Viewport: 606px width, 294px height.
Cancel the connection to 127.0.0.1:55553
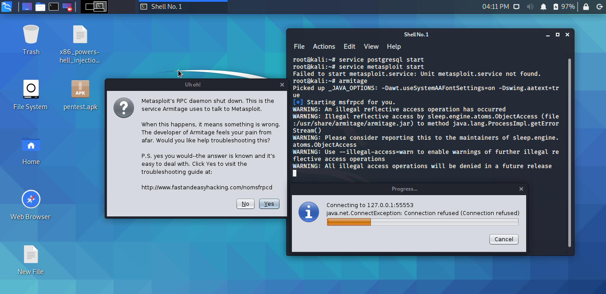[504, 239]
